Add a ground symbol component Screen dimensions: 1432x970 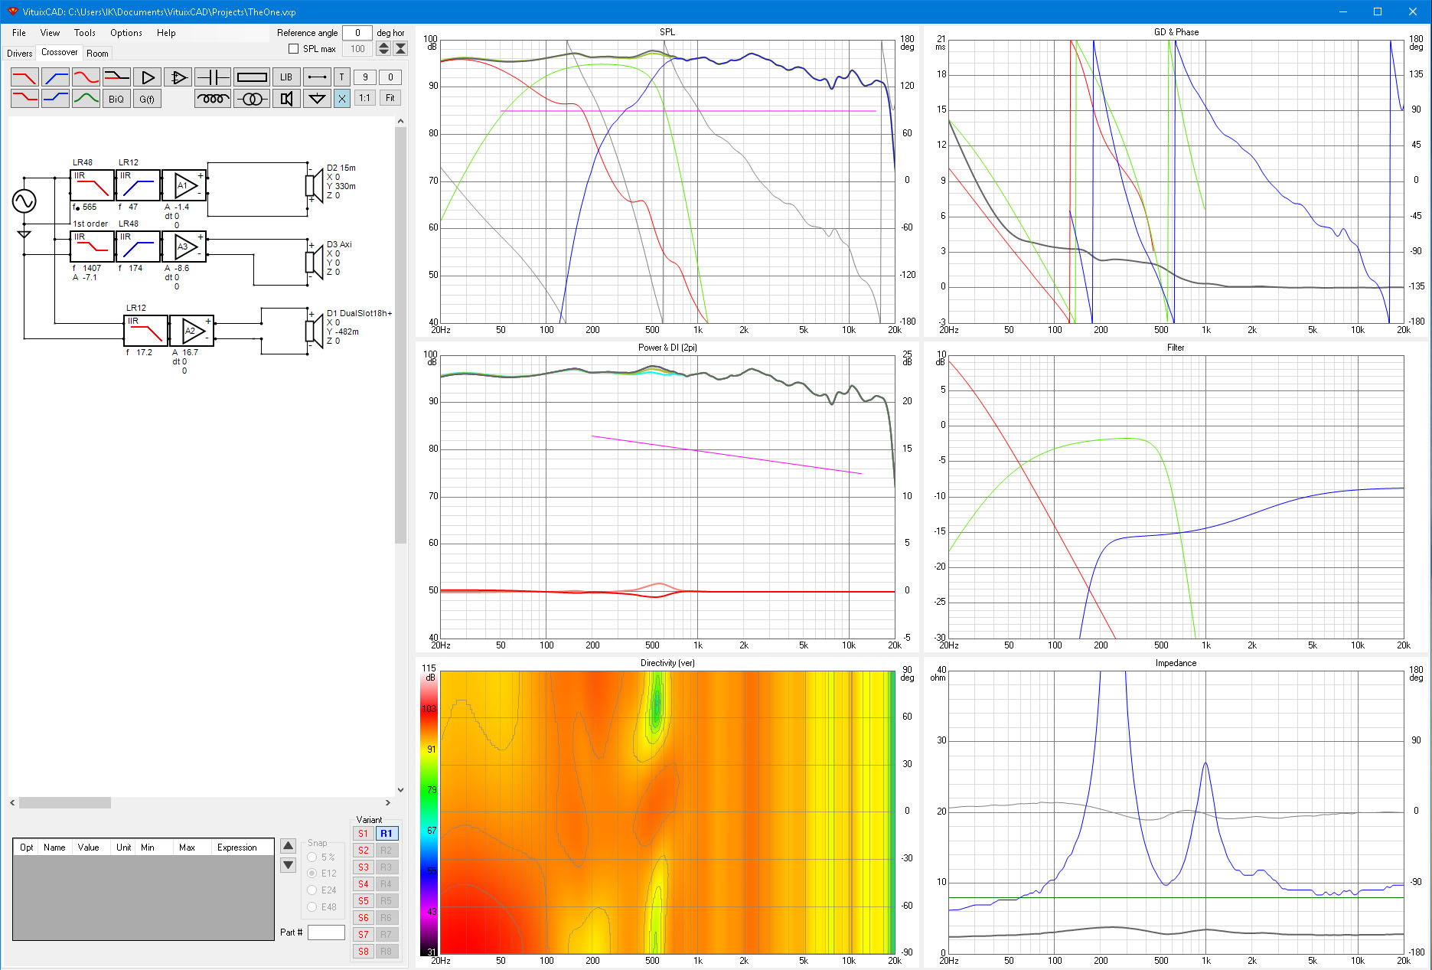tap(317, 98)
